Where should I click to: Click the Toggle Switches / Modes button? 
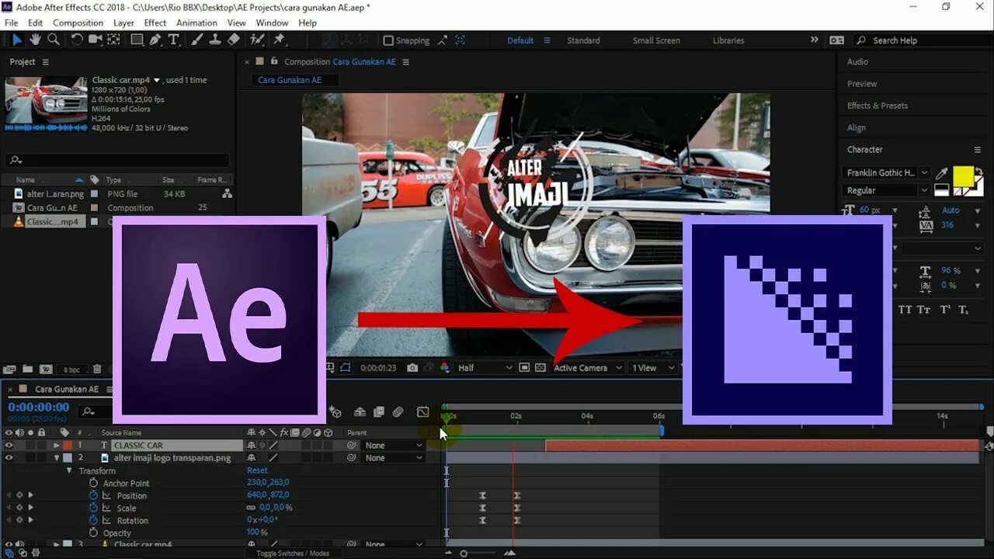coord(292,553)
